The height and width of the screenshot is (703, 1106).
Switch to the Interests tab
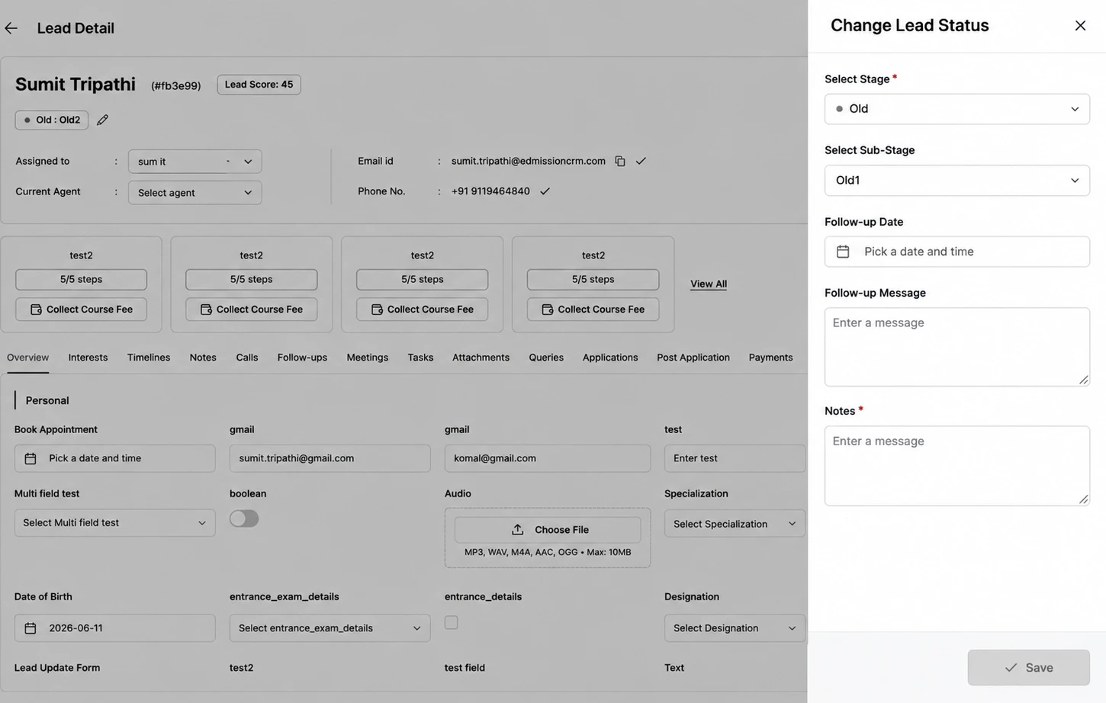coord(88,358)
